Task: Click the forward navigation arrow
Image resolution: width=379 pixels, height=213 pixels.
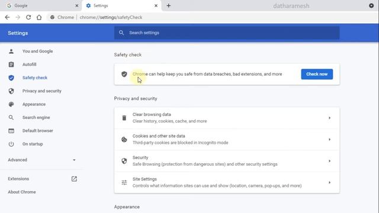Action: click(18, 17)
